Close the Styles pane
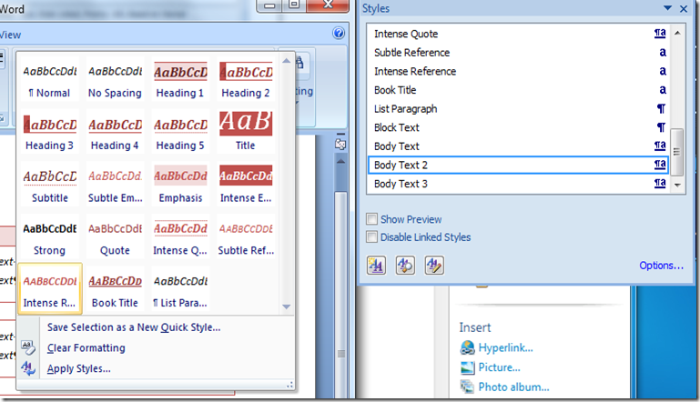 pos(684,8)
